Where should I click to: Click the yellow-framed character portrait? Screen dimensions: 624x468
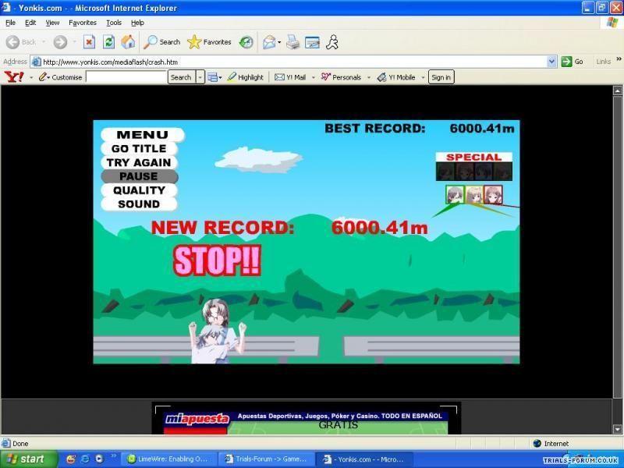(x=474, y=194)
